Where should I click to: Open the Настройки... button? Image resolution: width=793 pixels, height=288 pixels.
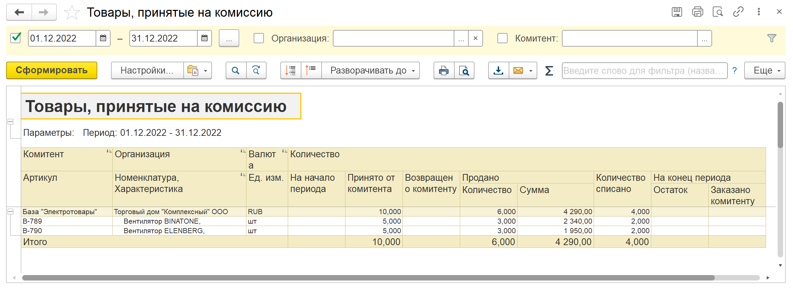147,70
